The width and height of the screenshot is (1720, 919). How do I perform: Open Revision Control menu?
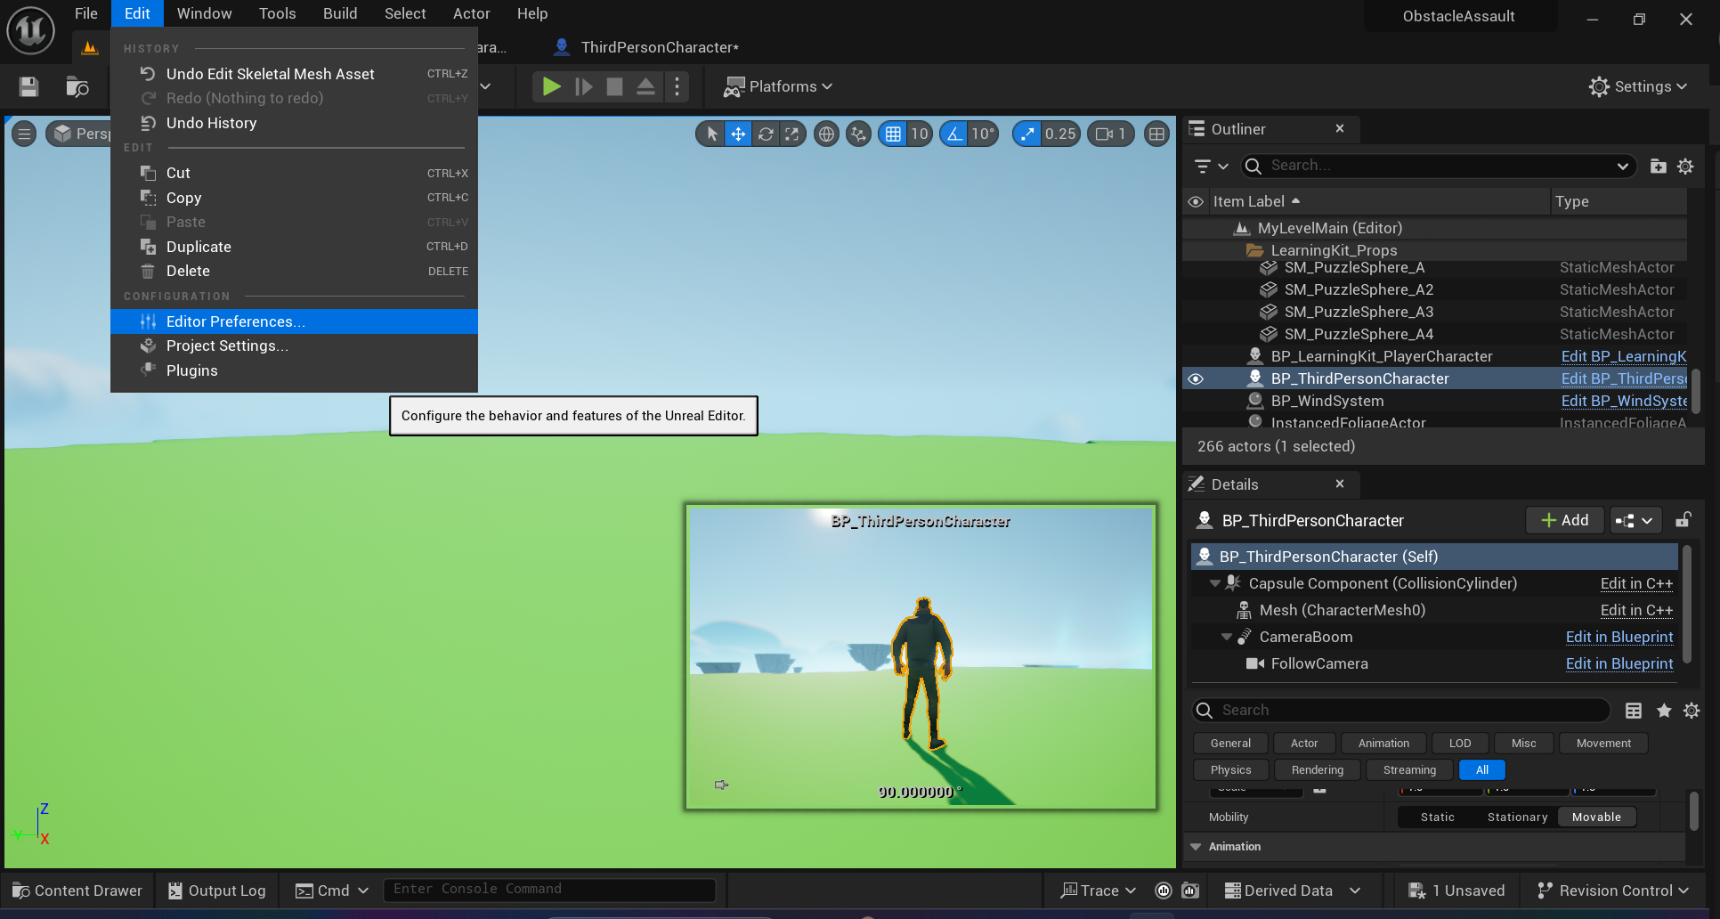pos(1612,891)
